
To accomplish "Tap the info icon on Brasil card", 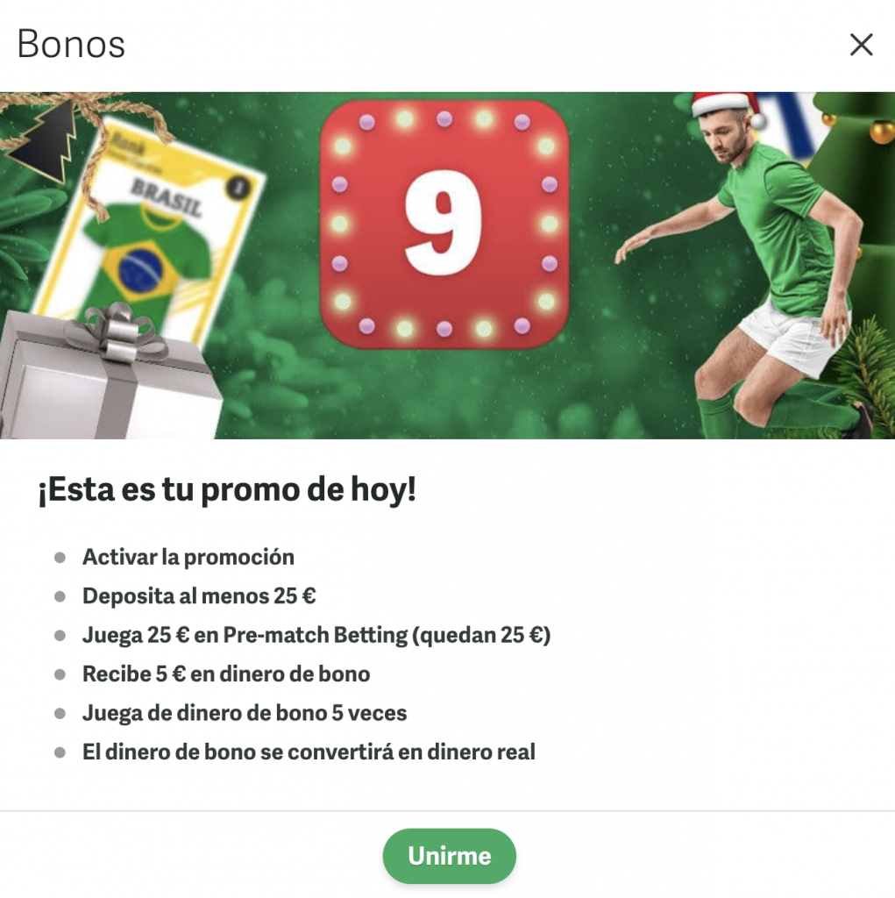I will [x=238, y=187].
